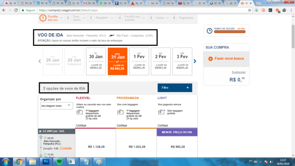295x166 pixels.
Task: Click the G3-2001 por GOL flight header
Action: pyautogui.click(x=56, y=131)
